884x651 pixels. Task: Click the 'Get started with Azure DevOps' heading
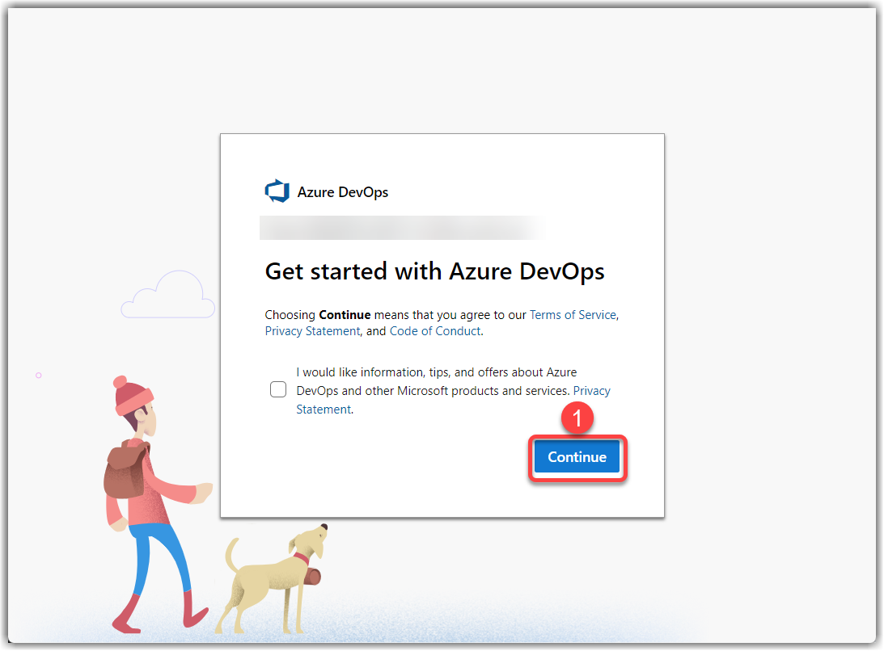pos(434,271)
